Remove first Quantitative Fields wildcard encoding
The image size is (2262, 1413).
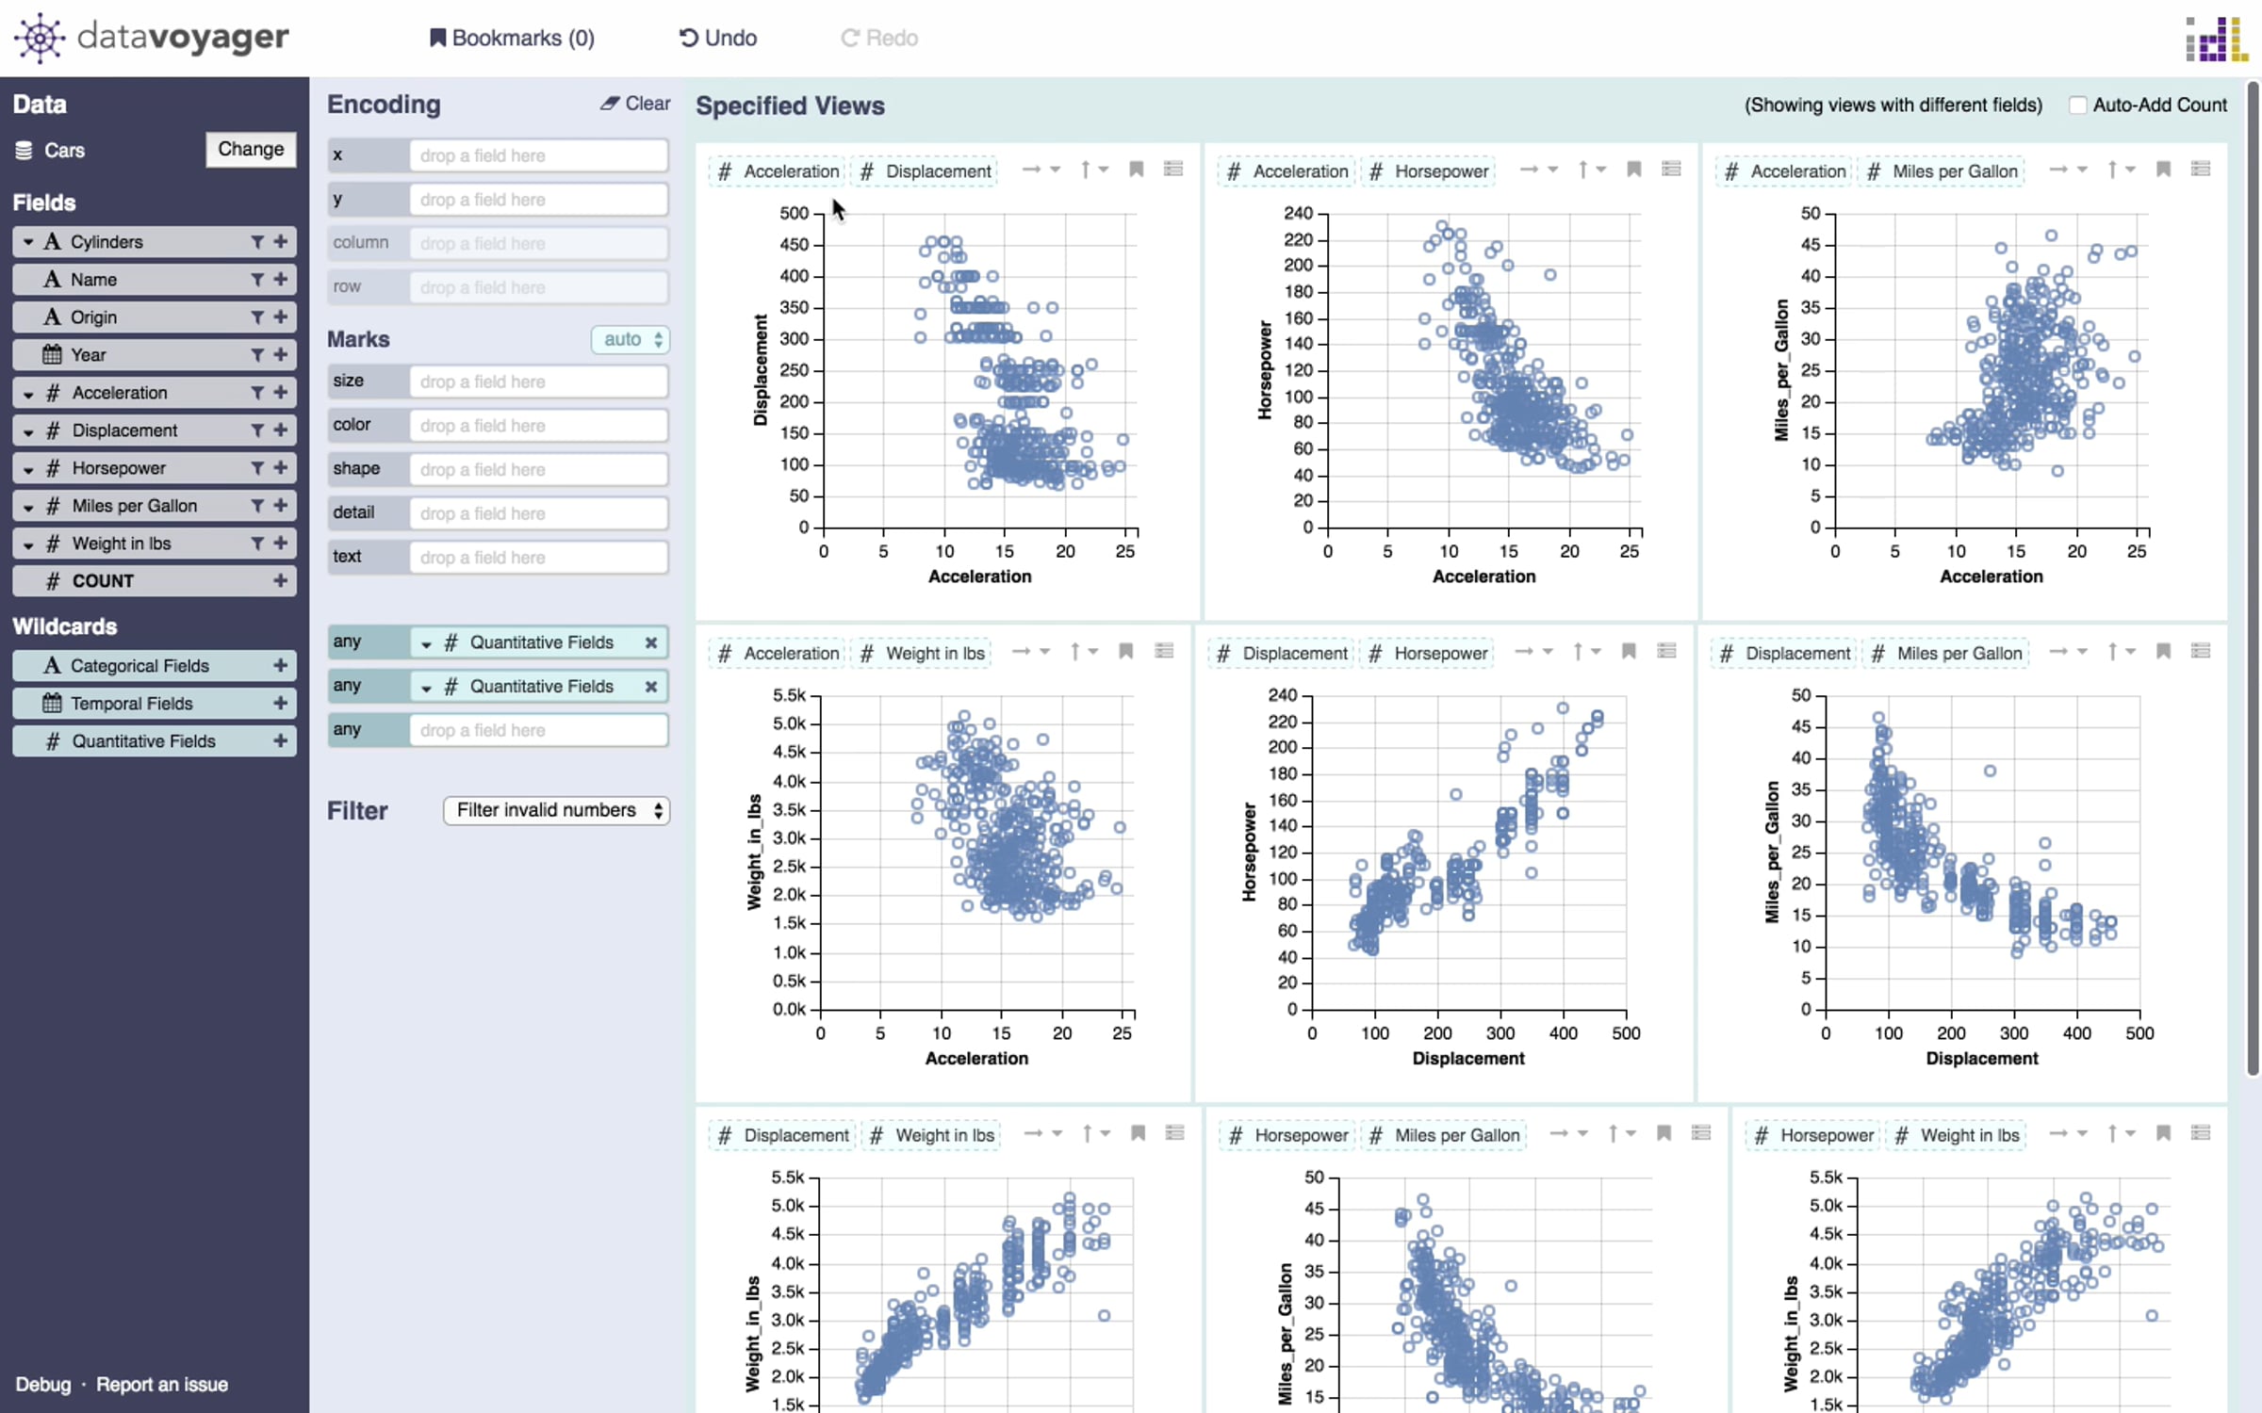pos(650,642)
